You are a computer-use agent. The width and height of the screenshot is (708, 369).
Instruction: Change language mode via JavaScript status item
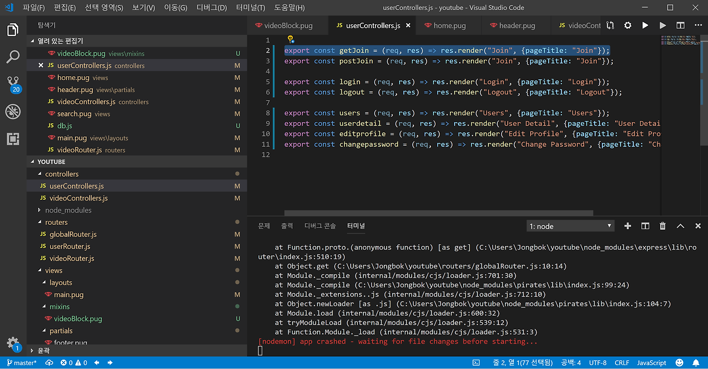(652, 363)
